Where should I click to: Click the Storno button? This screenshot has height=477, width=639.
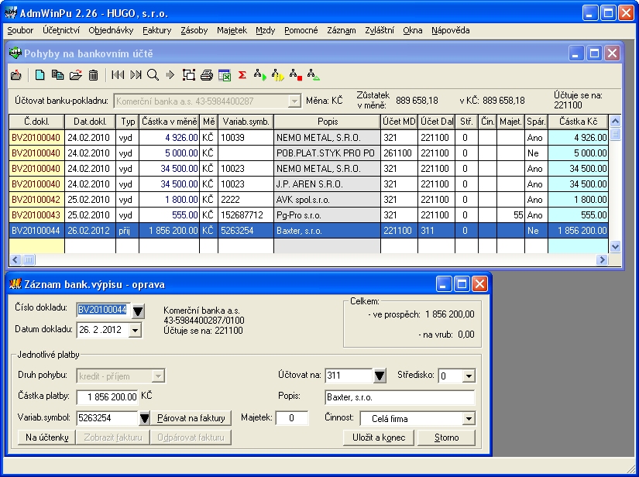[x=447, y=438]
